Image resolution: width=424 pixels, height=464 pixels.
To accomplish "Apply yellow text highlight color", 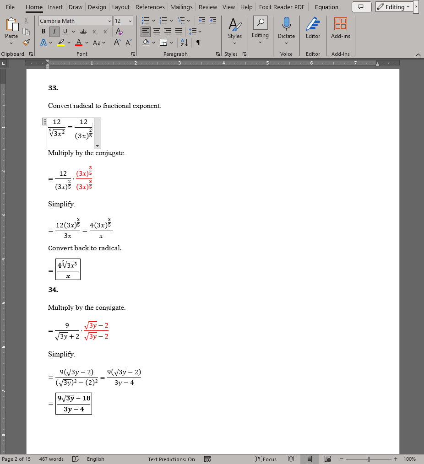I will tap(61, 43).
